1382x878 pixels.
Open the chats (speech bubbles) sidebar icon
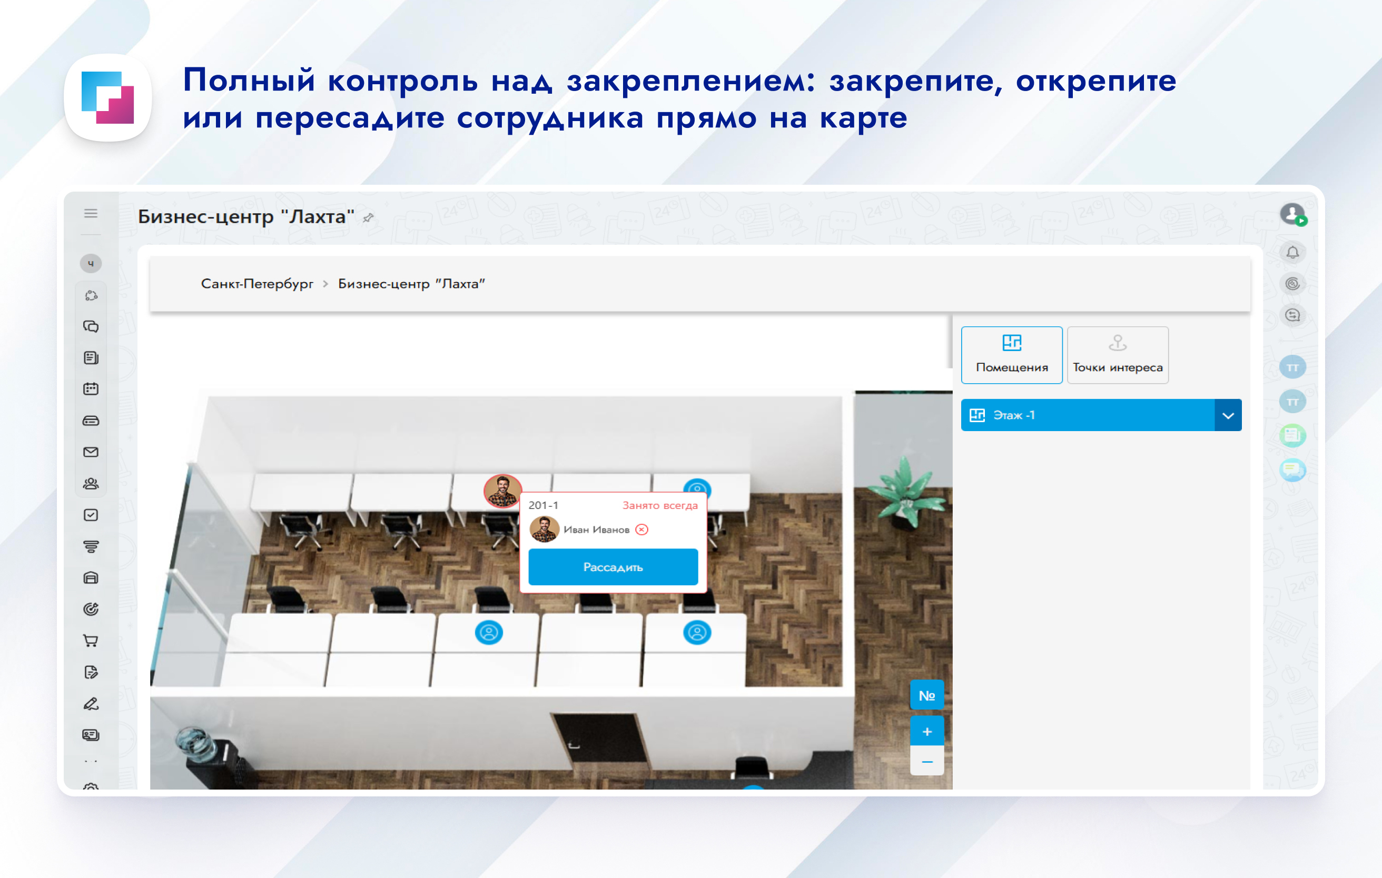(x=91, y=326)
